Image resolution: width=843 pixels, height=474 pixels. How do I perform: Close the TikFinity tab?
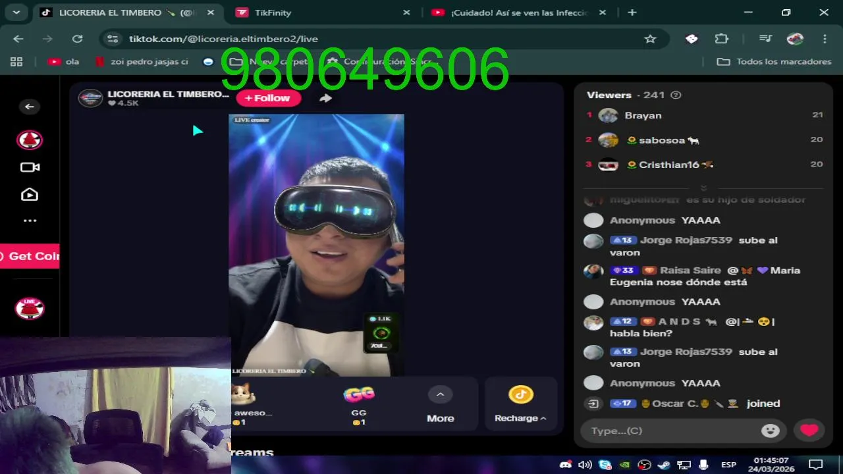406,13
